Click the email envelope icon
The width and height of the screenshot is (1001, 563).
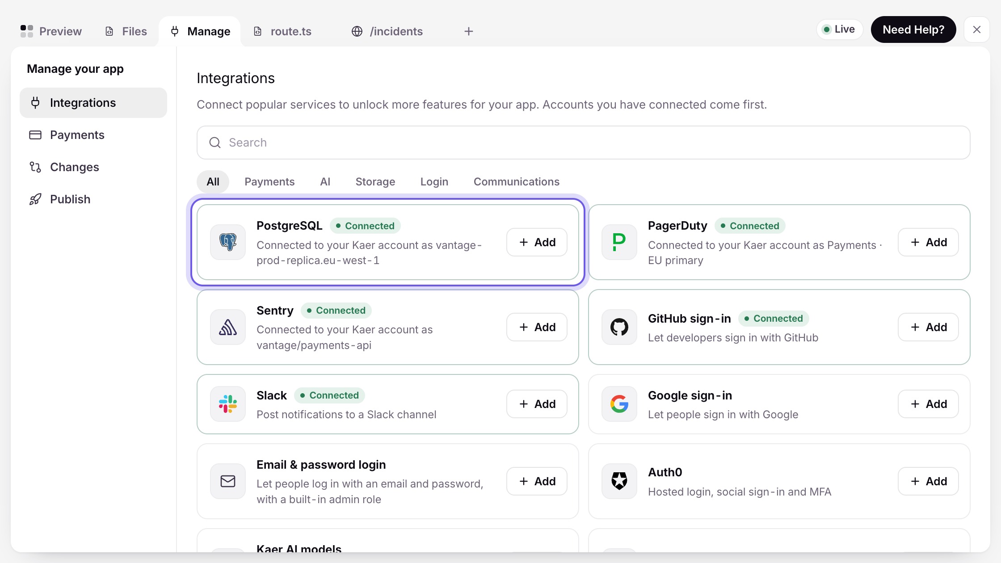228,481
